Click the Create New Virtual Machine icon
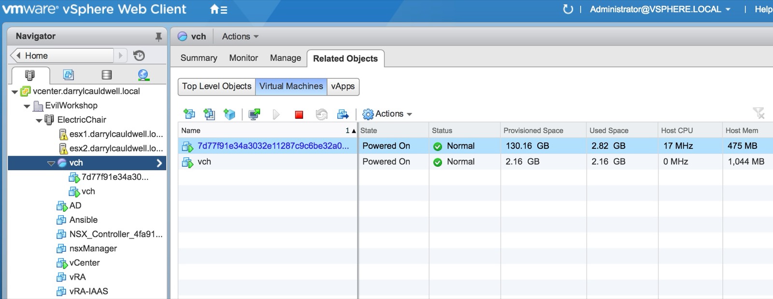 tap(189, 114)
